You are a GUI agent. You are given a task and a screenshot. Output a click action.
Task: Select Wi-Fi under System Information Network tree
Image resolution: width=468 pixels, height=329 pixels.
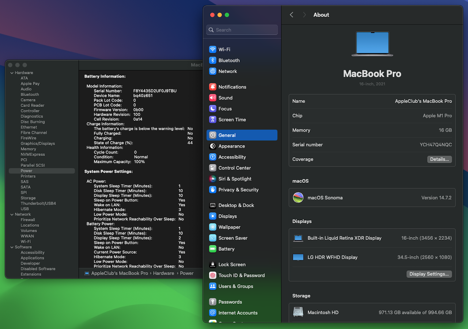coord(26,242)
